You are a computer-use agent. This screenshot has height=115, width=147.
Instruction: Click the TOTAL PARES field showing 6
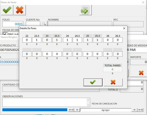point(113,69)
